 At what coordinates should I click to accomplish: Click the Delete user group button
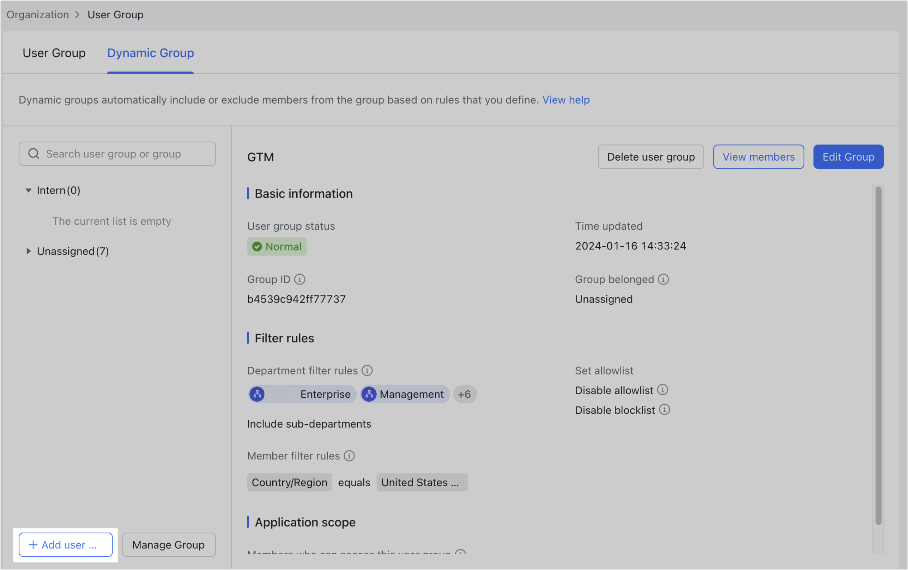tap(651, 157)
